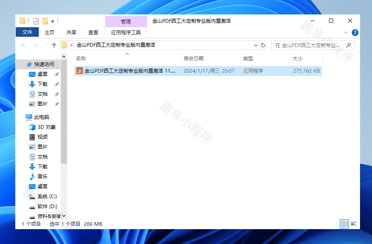Click the pin icon beside pinned 下载

tap(57, 84)
